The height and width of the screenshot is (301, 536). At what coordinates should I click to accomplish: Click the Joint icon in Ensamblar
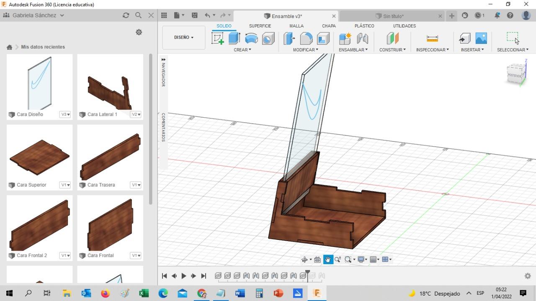coord(362,39)
